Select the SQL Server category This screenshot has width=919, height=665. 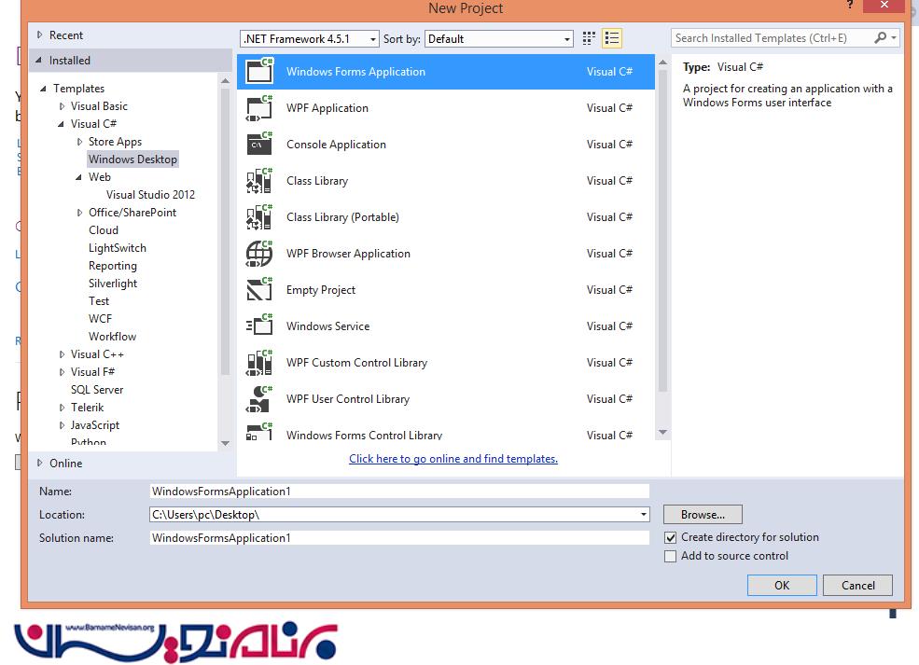coord(97,390)
